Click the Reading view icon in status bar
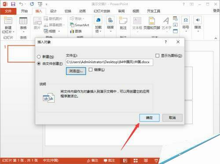 pyautogui.click(x=146, y=160)
